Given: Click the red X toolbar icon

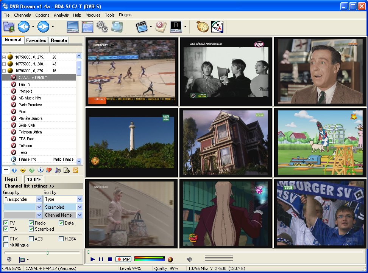Looking at the screenshot, I should coord(161,27).
